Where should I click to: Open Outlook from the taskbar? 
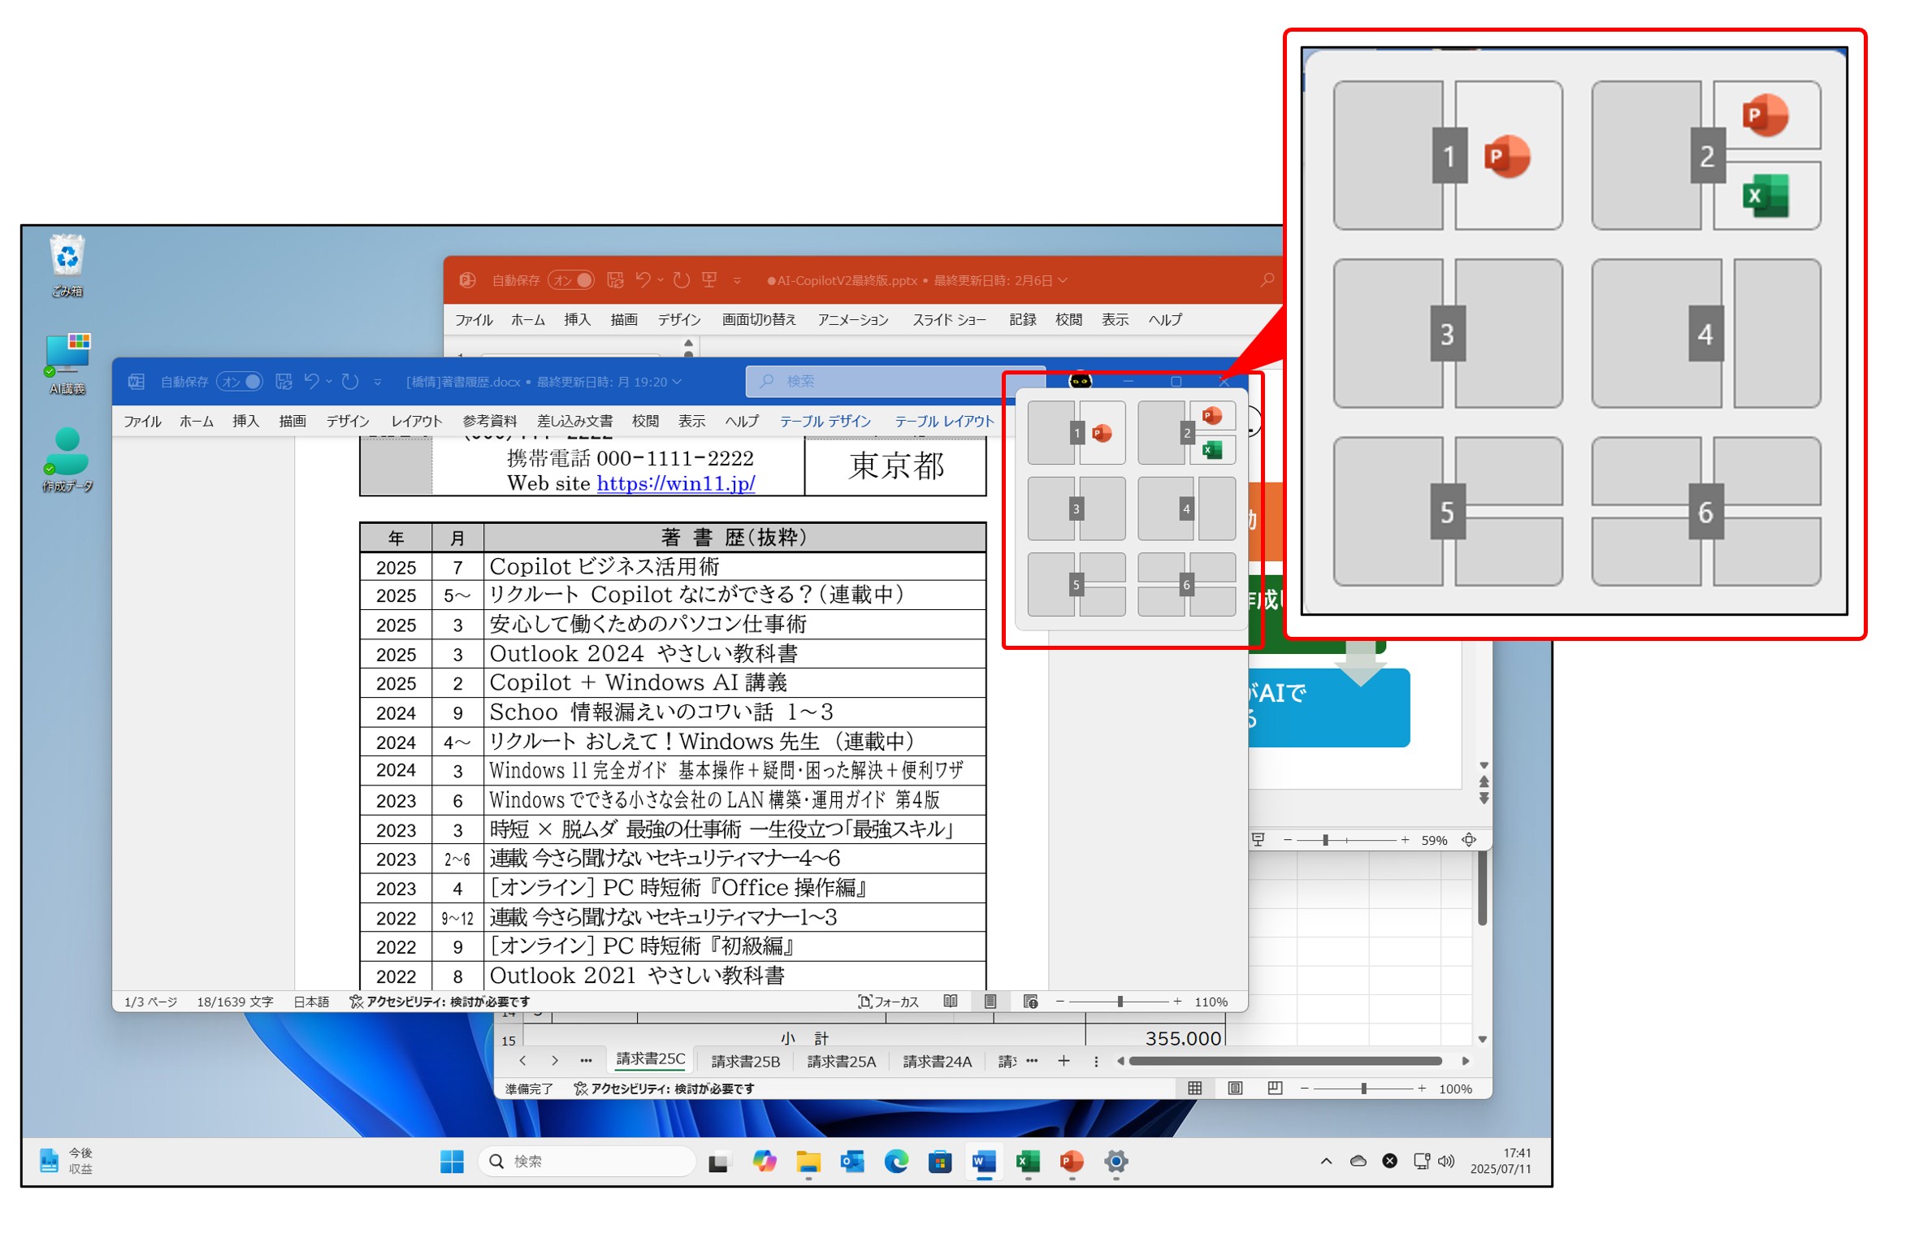853,1162
